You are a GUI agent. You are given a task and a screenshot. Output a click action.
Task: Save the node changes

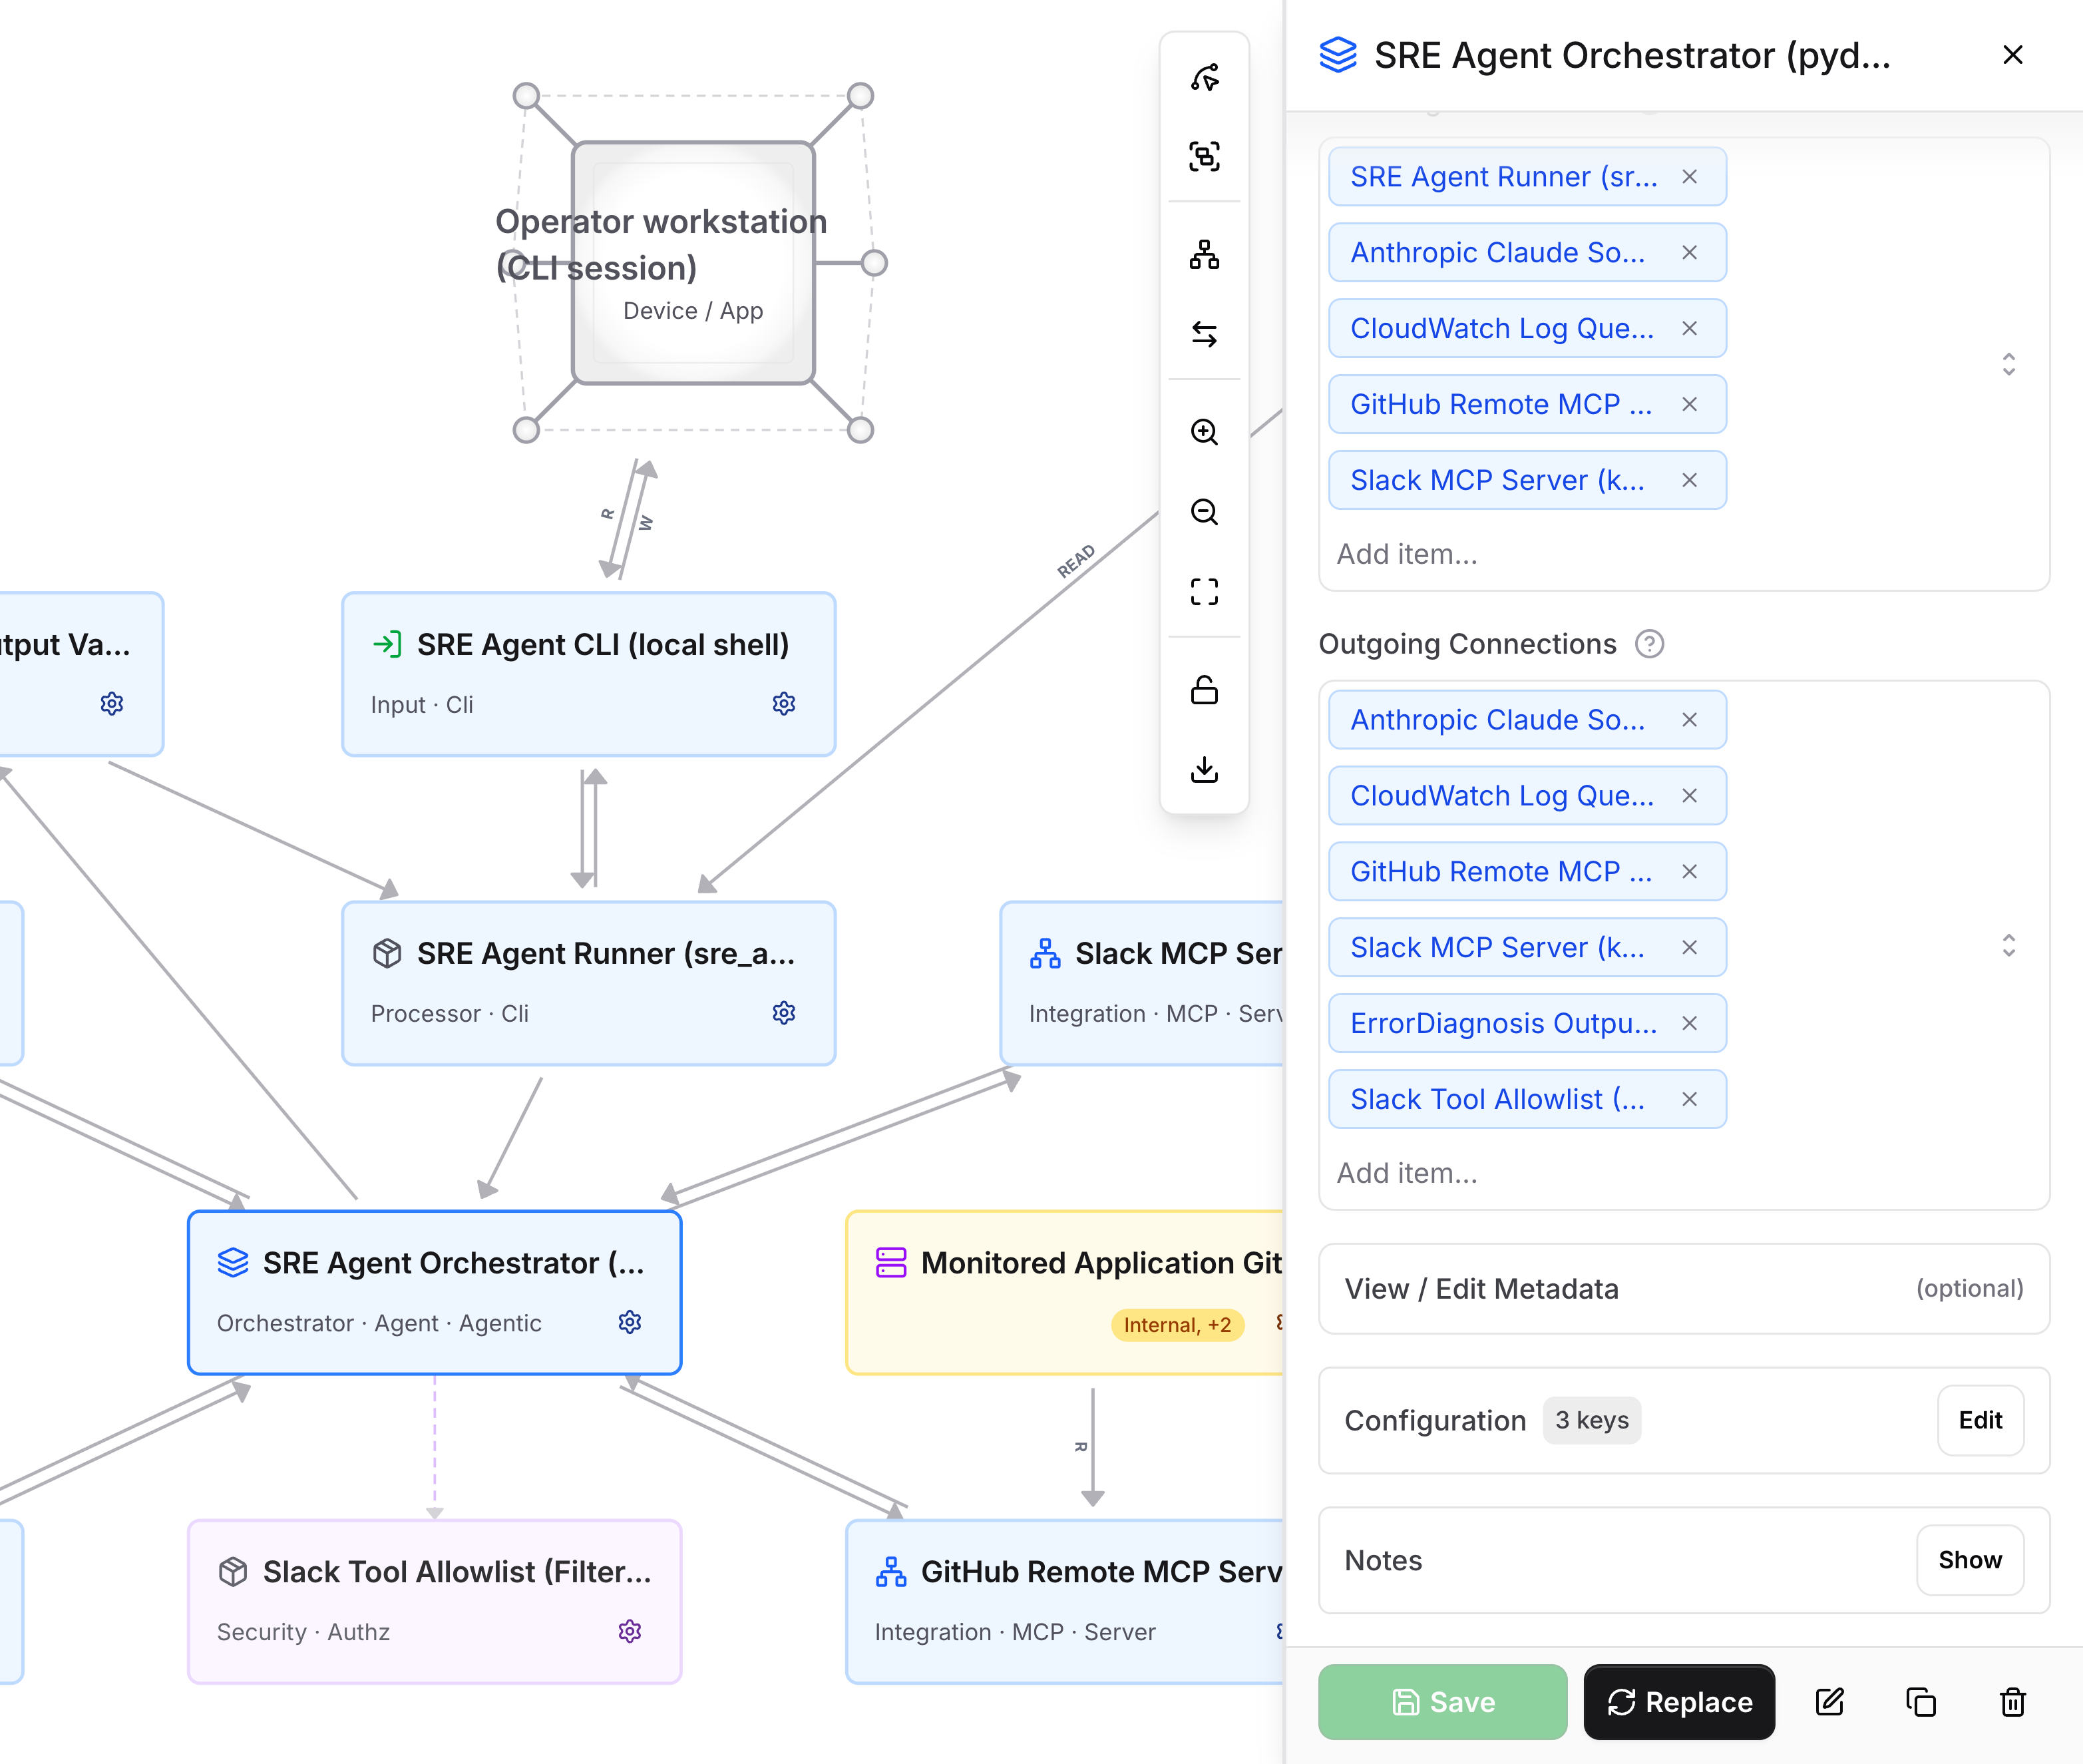click(1442, 1702)
